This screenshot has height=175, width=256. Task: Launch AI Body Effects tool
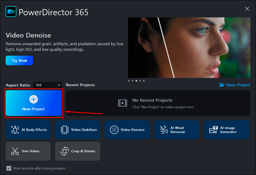tap(28, 130)
